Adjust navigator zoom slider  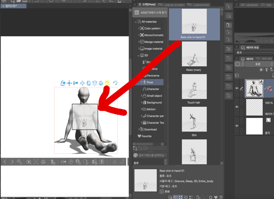pos(255,36)
